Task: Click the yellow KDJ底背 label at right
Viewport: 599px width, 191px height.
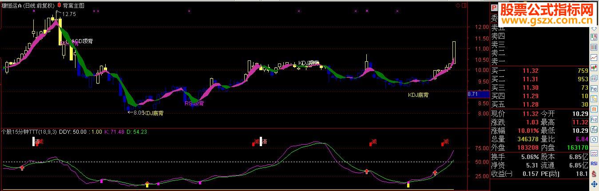Action: (418, 95)
